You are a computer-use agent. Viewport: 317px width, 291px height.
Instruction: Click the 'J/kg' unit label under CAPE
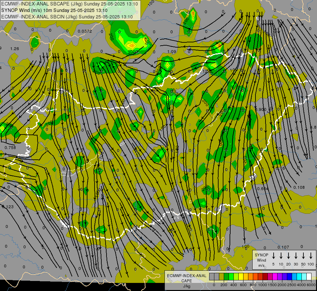click(x=187, y=286)
